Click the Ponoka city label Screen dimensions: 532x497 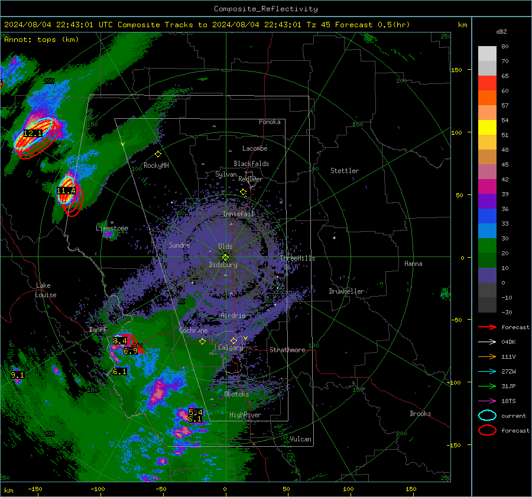coord(270,122)
